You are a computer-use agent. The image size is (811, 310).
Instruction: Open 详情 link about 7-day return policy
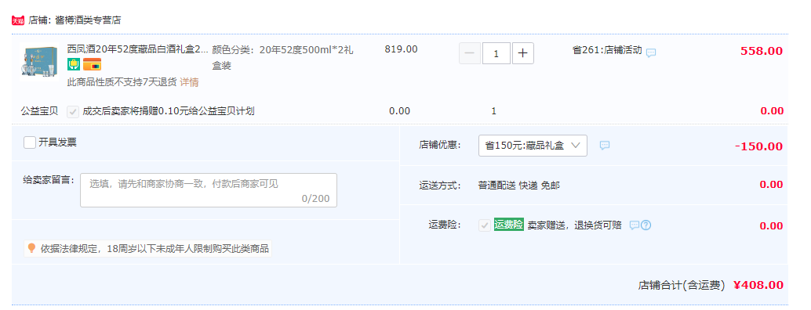(x=189, y=82)
